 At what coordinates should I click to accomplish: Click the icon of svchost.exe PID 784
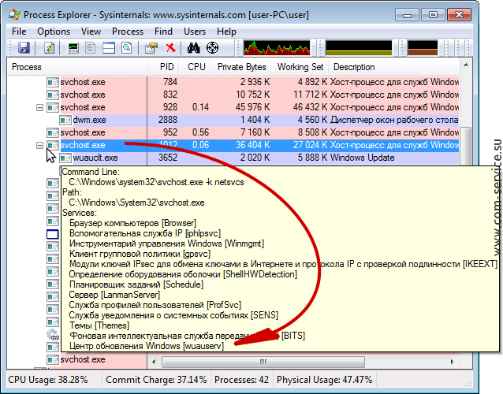(53, 82)
